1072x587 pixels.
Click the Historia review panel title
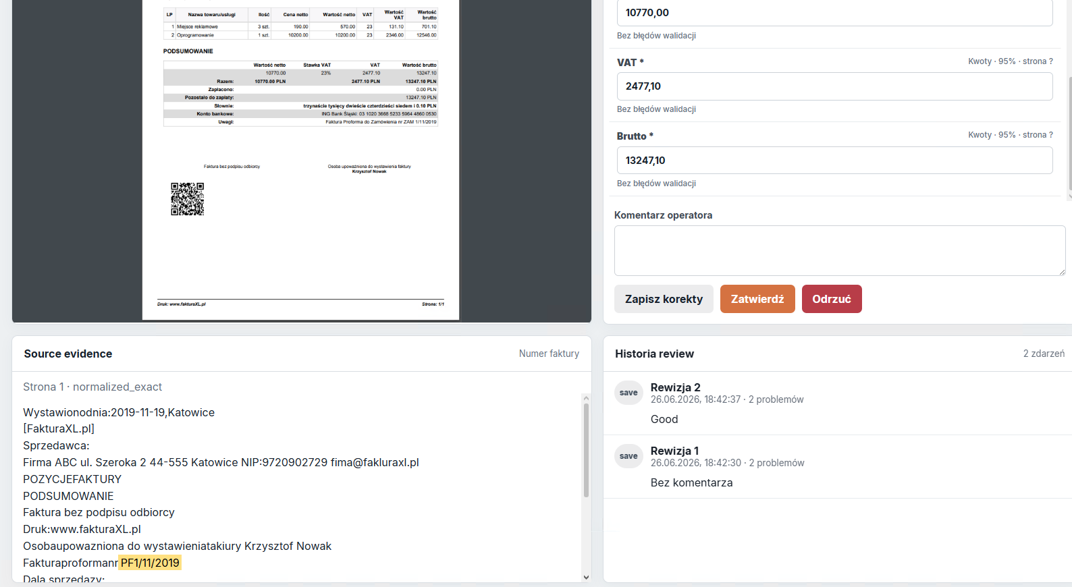(x=654, y=354)
